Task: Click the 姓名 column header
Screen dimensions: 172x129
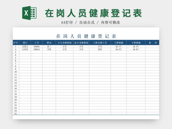Action: pyautogui.click(x=49, y=42)
